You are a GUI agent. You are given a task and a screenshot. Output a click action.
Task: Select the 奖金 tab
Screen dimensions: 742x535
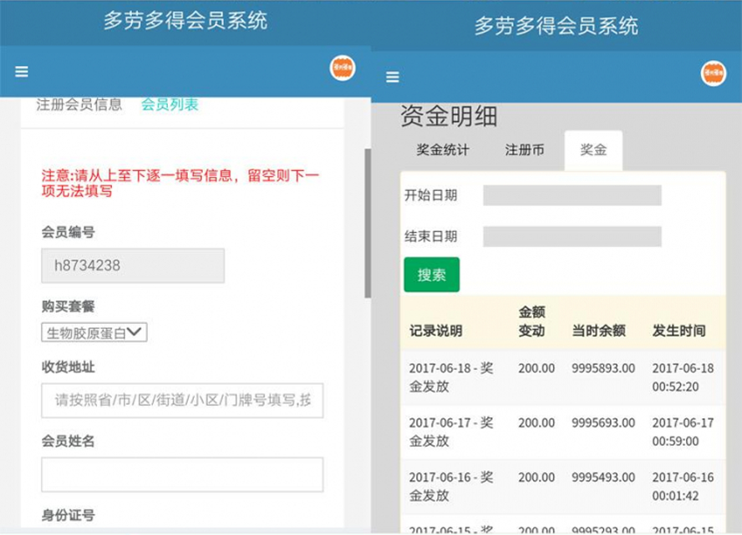pos(593,150)
